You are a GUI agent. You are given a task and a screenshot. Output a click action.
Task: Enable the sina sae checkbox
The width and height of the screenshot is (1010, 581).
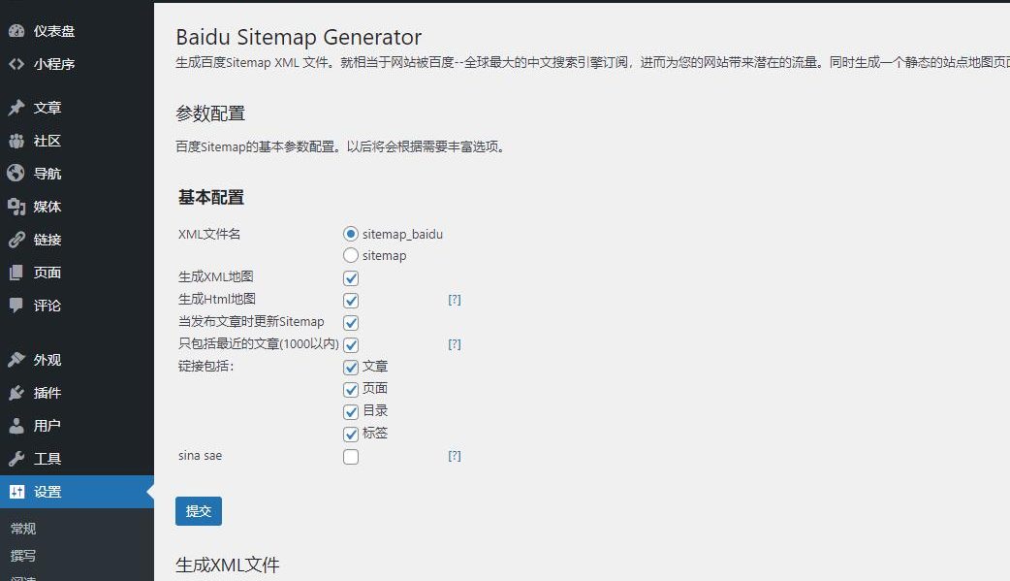[x=350, y=456]
